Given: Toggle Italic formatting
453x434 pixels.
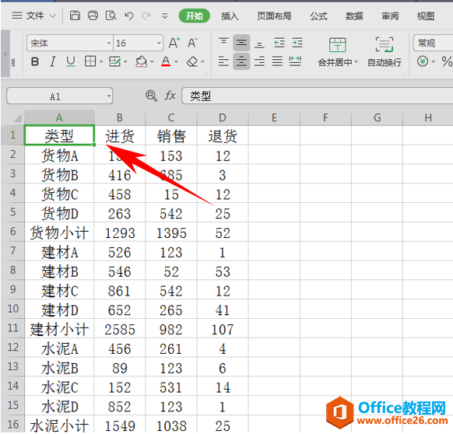Looking at the screenshot, I should coord(53,61).
